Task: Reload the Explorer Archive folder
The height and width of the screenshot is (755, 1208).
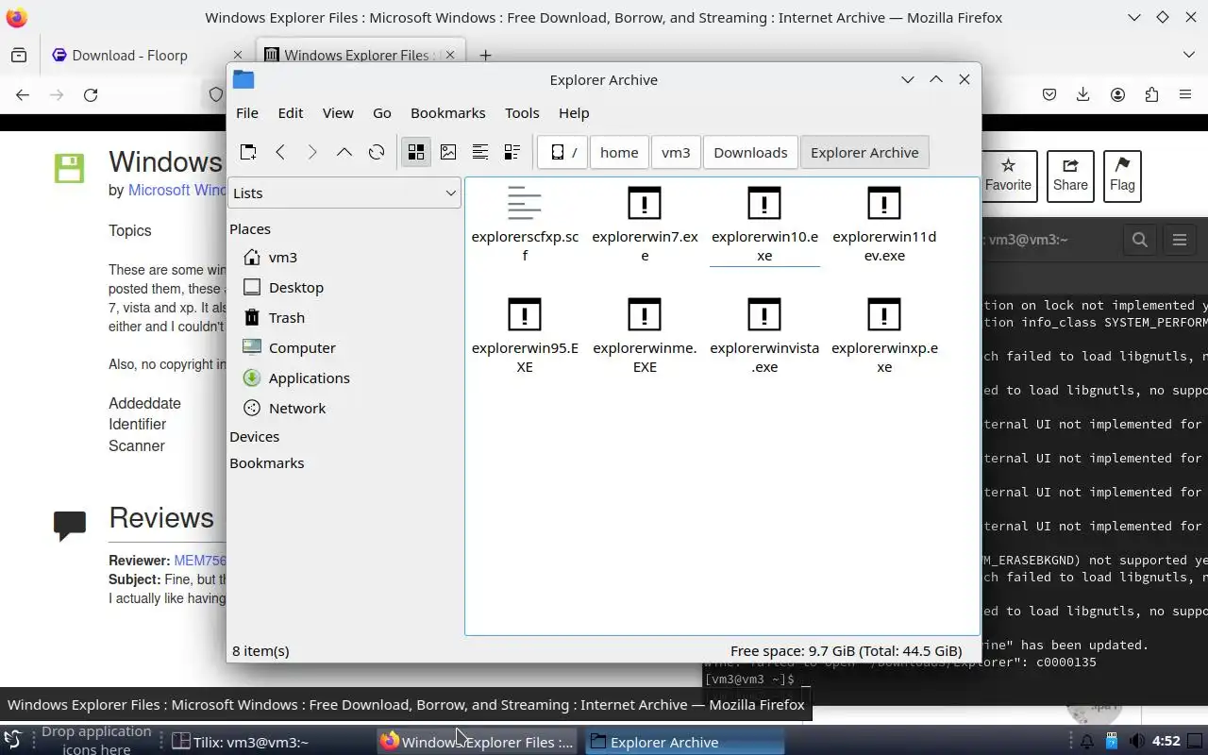Action: tap(377, 152)
